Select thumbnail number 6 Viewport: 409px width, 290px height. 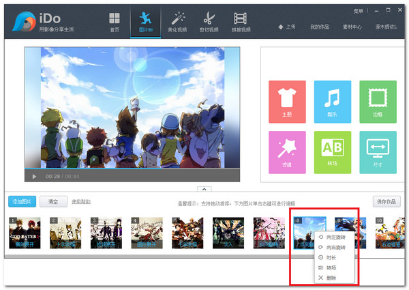point(228,233)
